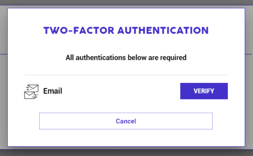Click the dimmed strip below the dialog
The height and width of the screenshot is (156, 253).
pyautogui.click(x=126, y=153)
